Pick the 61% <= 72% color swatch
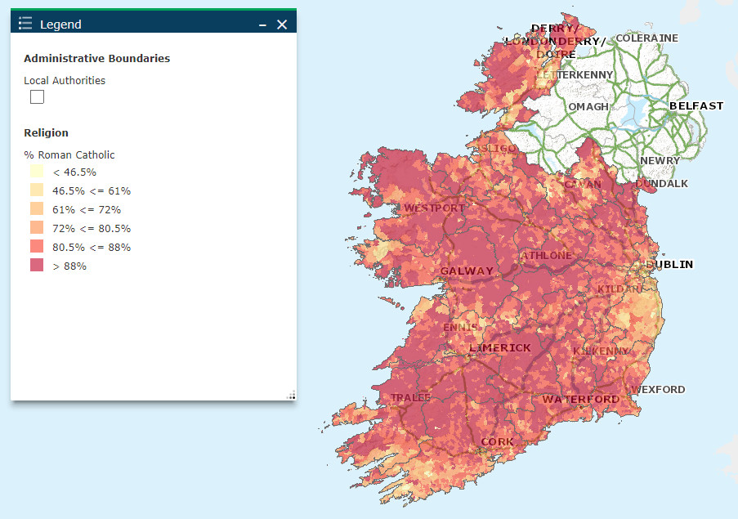 (x=35, y=209)
